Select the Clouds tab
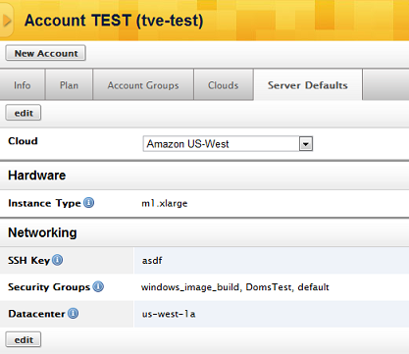 224,85
